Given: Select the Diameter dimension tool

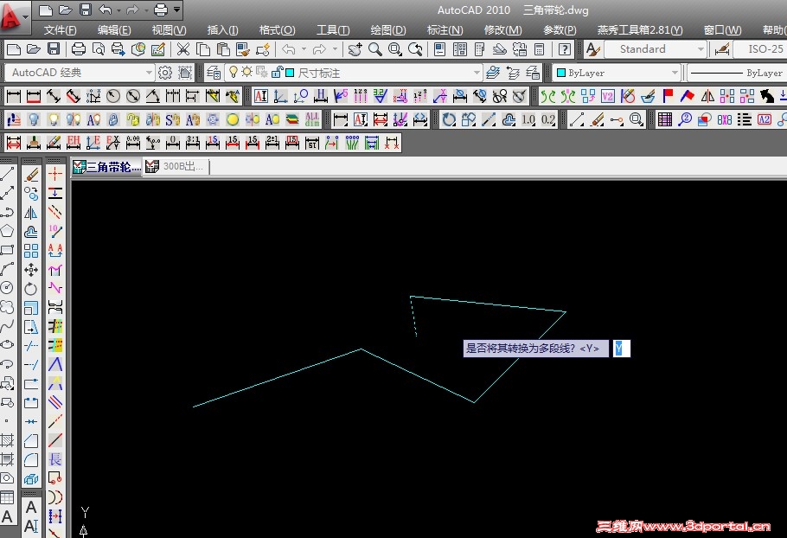Looking at the screenshot, I should pyautogui.click(x=133, y=96).
